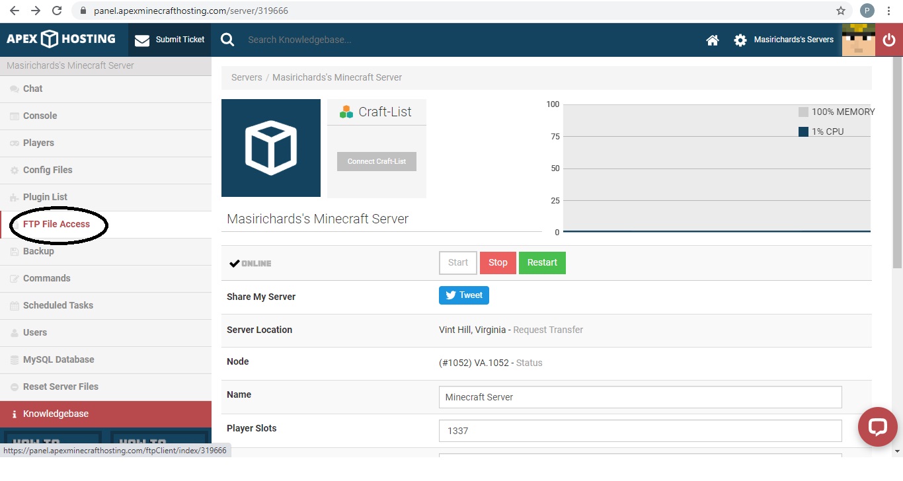This screenshot has height=481, width=903.
Task: Click the MySQL Database stack icon
Action: 15,360
